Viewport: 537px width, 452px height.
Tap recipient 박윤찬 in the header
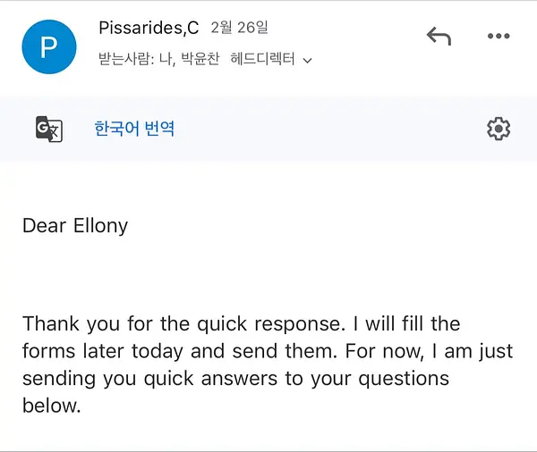[x=200, y=58]
